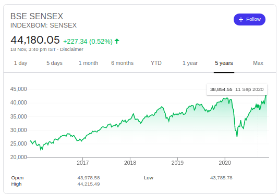Click the BSE SENSEX title
278x196 pixels.
pyautogui.click(x=37, y=16)
